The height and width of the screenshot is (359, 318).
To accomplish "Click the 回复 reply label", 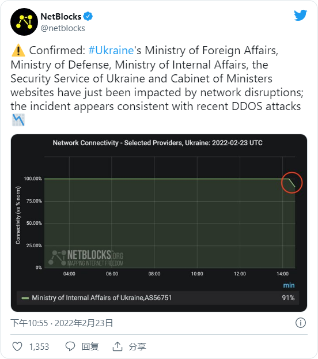I will pyautogui.click(x=90, y=347).
